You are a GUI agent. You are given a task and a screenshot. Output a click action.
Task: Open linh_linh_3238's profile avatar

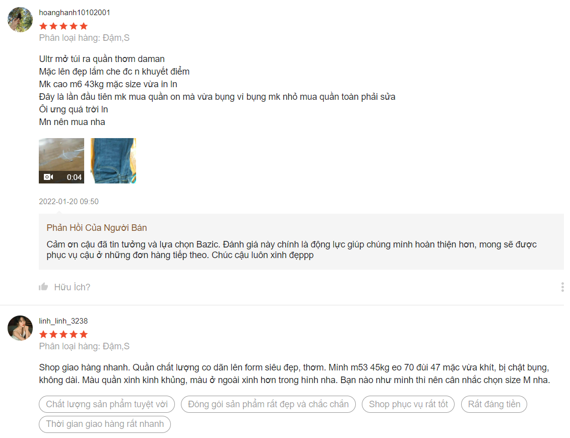click(20, 328)
